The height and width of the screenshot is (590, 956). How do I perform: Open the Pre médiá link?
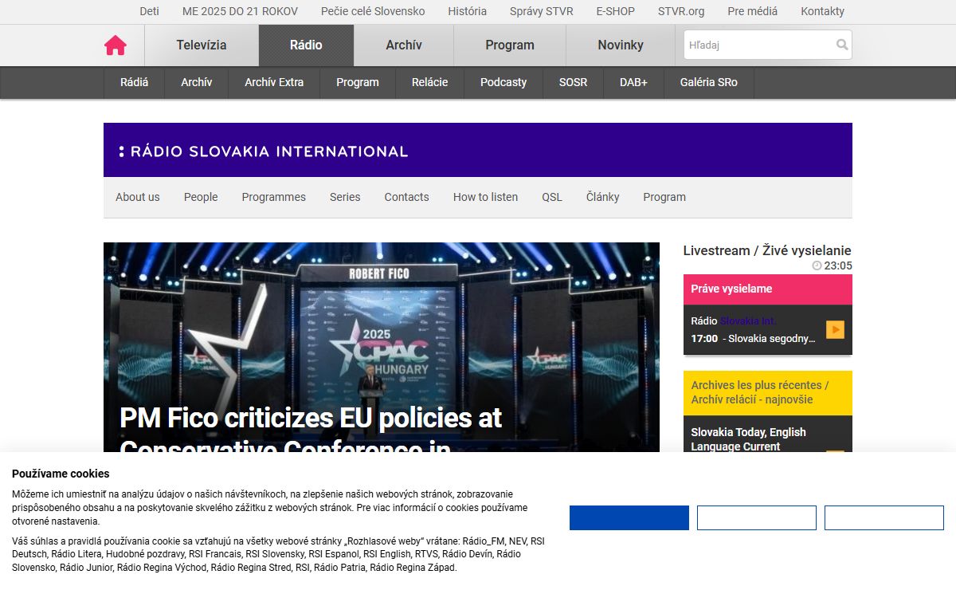click(x=753, y=11)
